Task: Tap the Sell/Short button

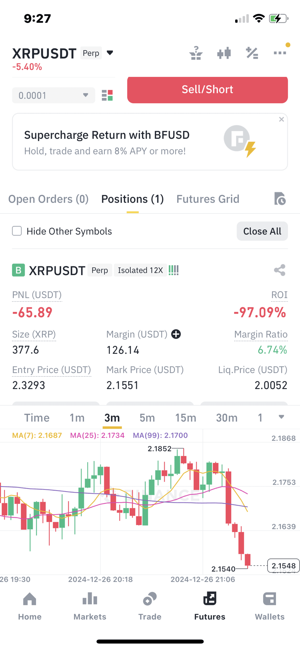Action: click(x=208, y=90)
